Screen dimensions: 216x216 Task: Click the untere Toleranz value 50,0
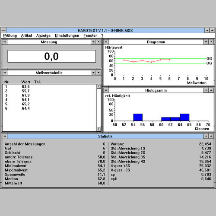click(102, 157)
